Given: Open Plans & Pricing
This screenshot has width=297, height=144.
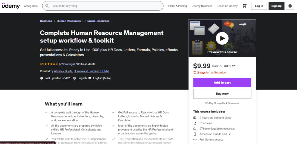Looking at the screenshot, I should tap(178, 6).
